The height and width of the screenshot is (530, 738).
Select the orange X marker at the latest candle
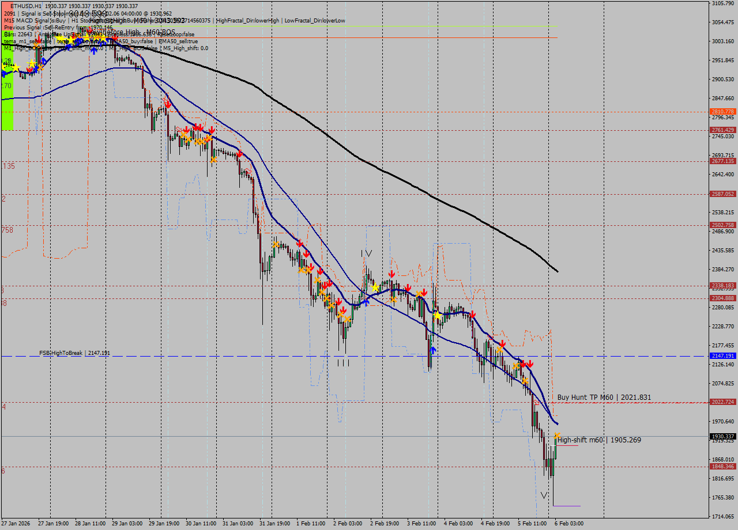tap(557, 436)
